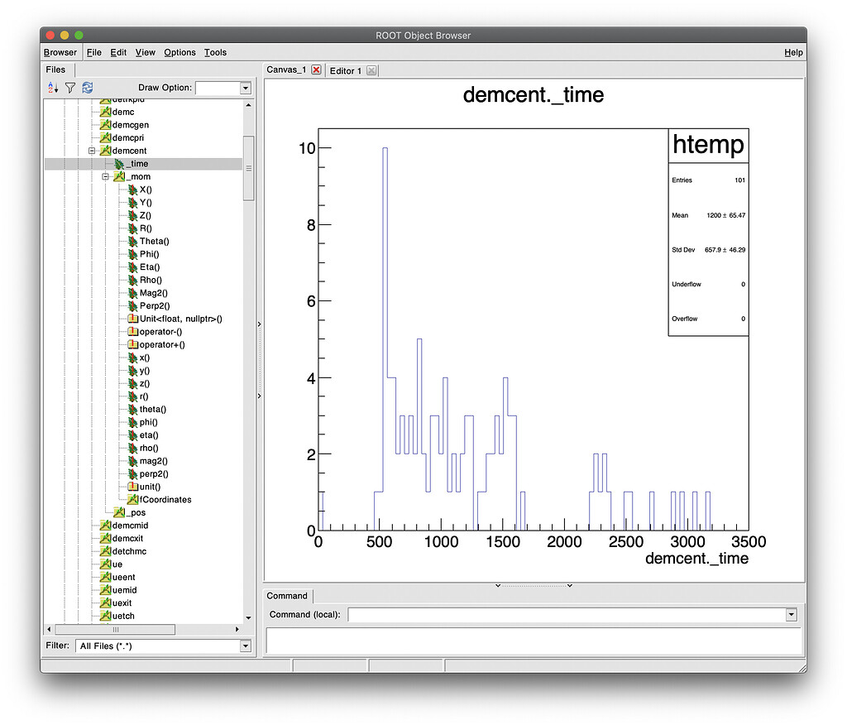Switch to the Files tab

pyautogui.click(x=55, y=70)
